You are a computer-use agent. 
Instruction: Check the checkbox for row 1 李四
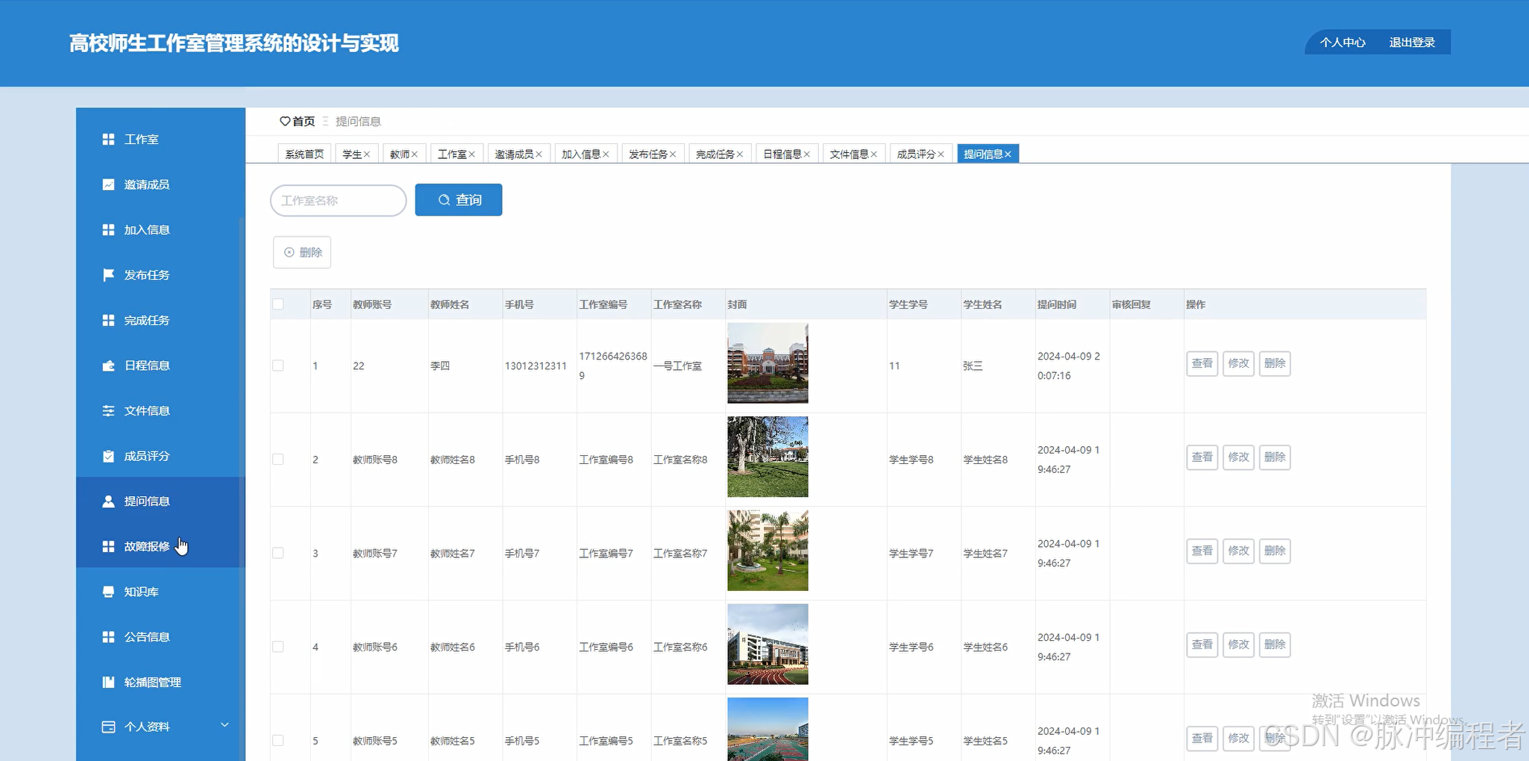(x=278, y=366)
